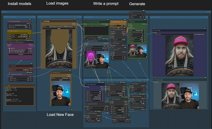Collapse the Convert Image to Mask node dot
Screen dimensions: 212x129
click(113, 117)
